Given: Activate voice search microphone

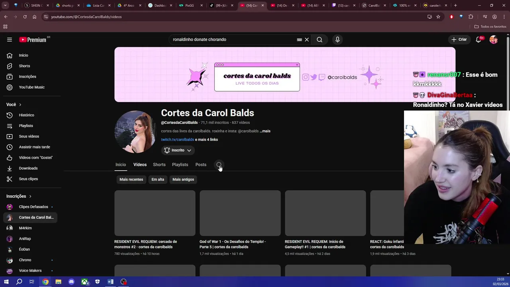Looking at the screenshot, I should 337,39.
